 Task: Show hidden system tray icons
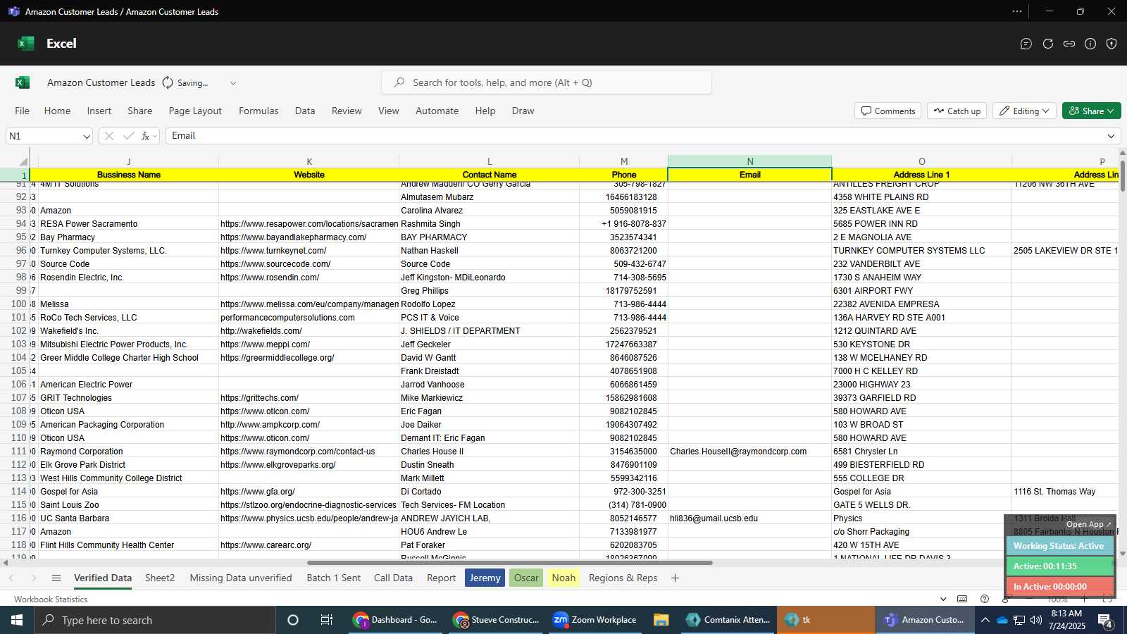tap(985, 620)
